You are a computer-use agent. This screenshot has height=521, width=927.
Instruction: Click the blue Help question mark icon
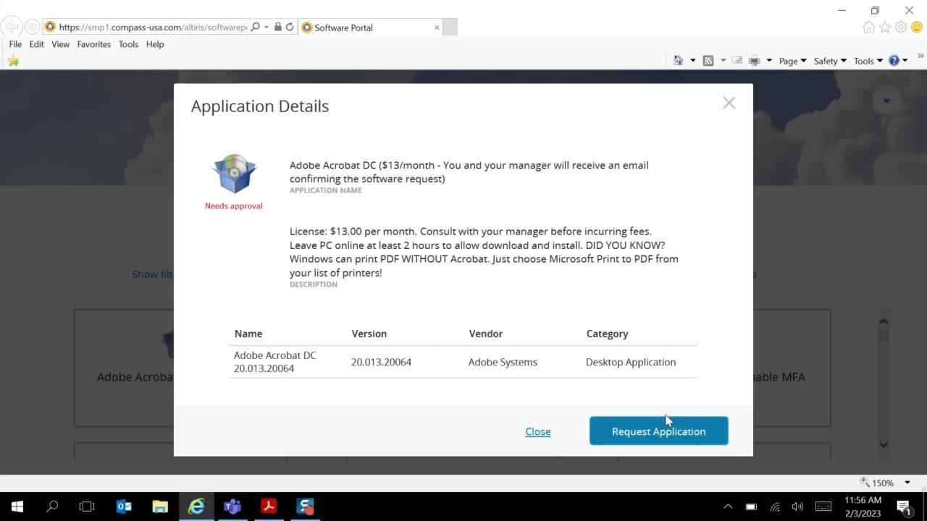click(x=894, y=61)
